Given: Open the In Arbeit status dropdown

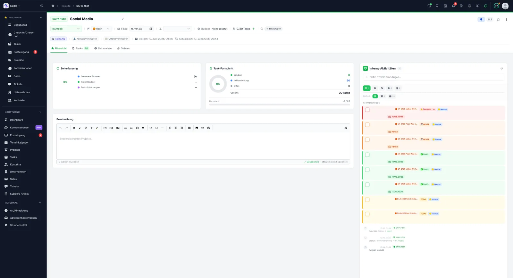Looking at the screenshot, I should tap(66, 29).
